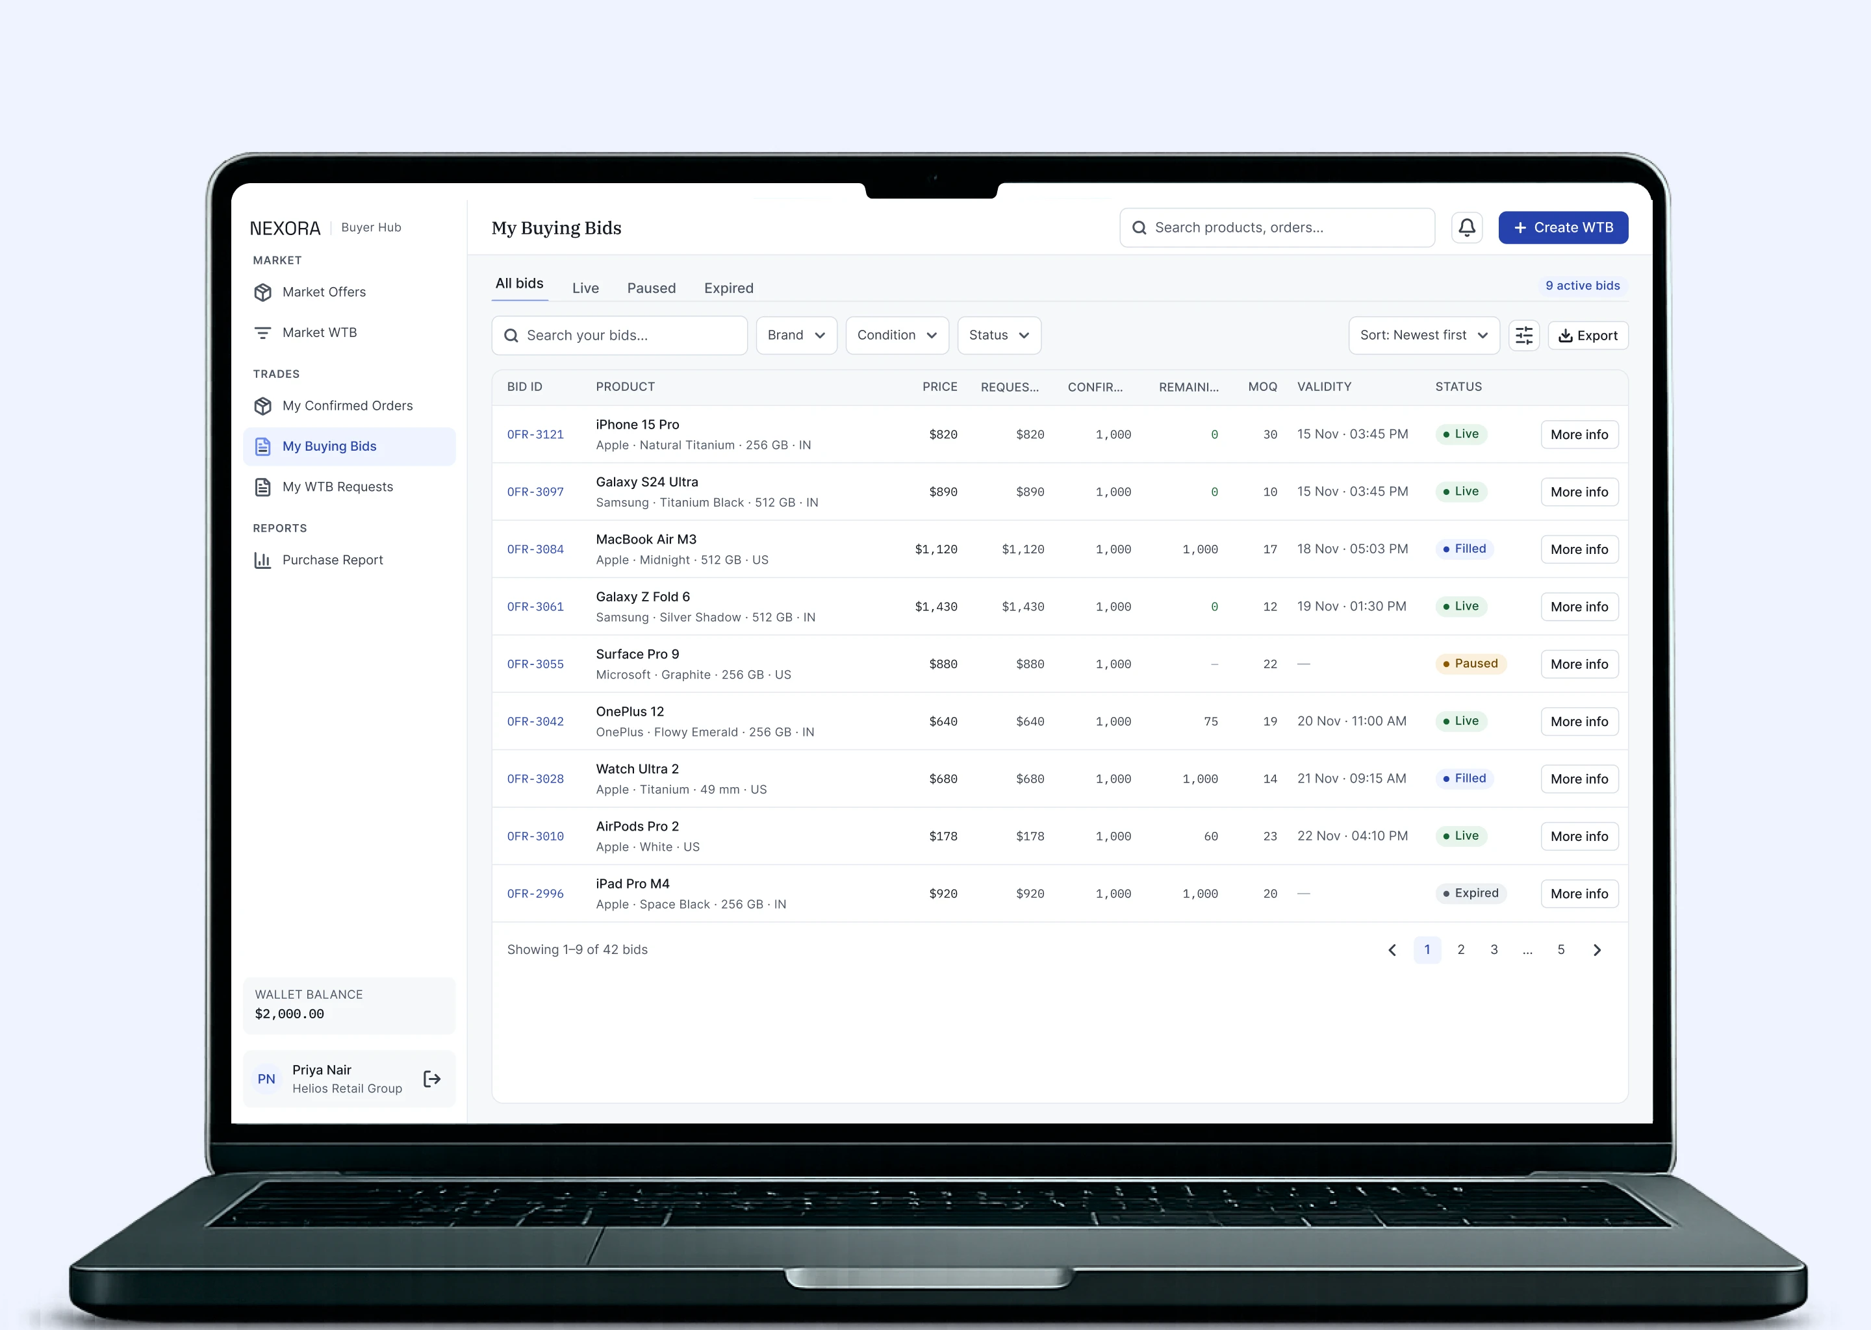Click the magnifier in Search your bids field

511,335
